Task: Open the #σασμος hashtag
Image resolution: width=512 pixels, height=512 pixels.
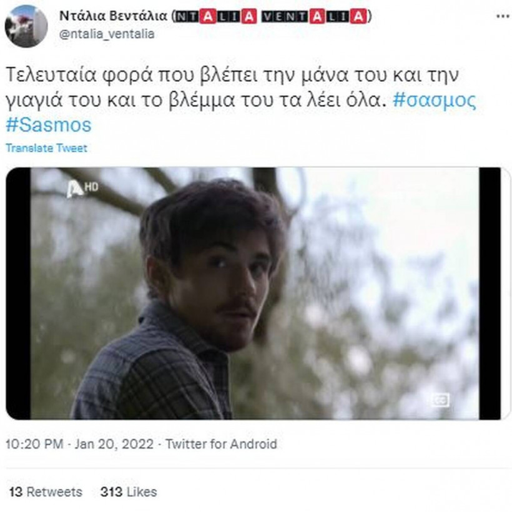Action: click(435, 101)
